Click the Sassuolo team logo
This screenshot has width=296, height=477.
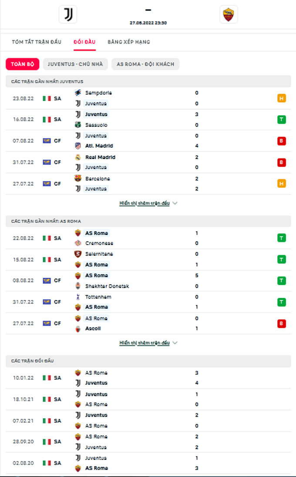coord(78,125)
